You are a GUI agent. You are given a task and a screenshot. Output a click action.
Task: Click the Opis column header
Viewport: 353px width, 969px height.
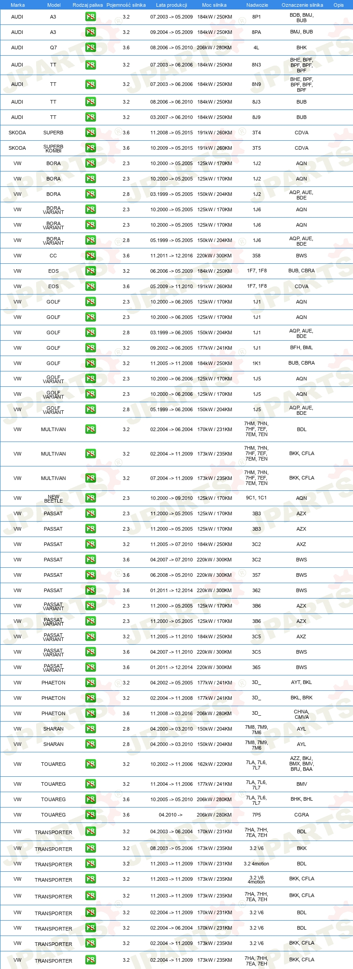point(339,5)
